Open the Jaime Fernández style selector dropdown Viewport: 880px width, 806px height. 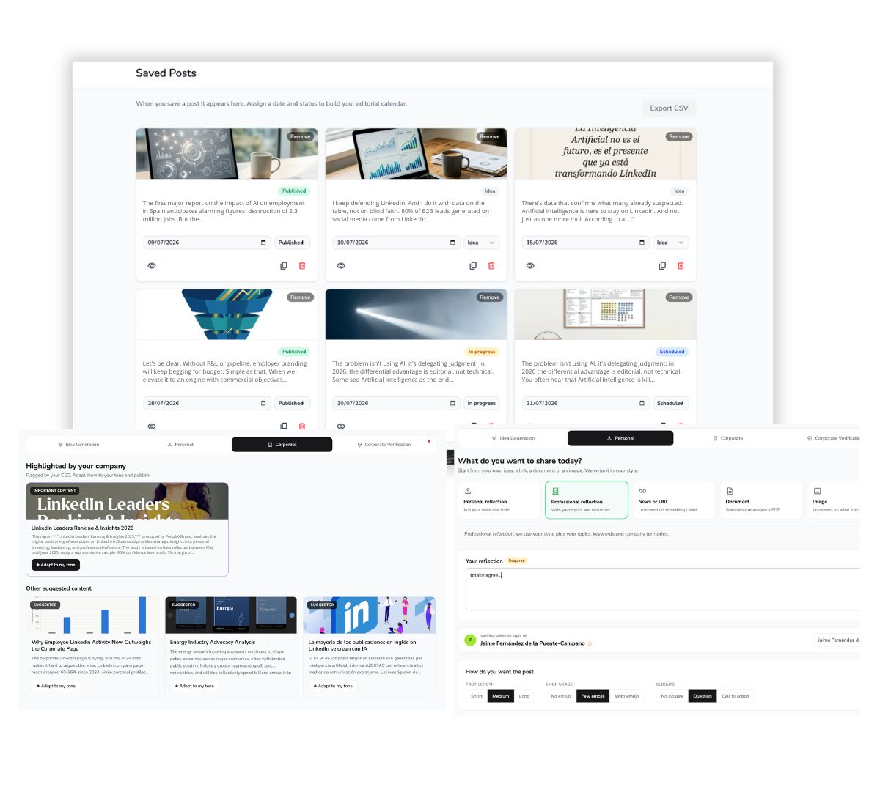tap(836, 640)
